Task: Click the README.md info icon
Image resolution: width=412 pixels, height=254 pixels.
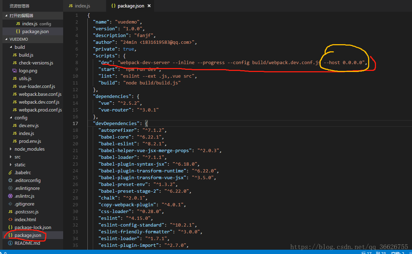Action: click(10, 243)
